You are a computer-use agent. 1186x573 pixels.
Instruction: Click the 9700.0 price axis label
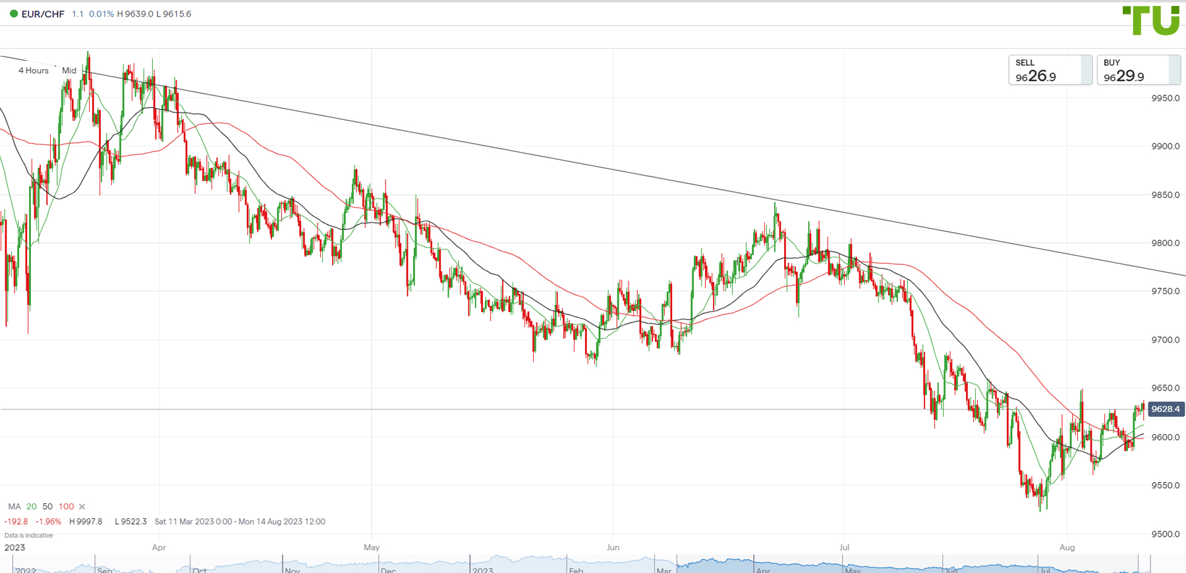(1166, 340)
